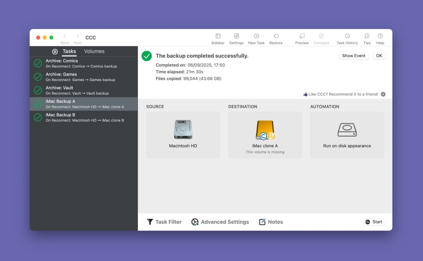Click the task list sort menu icon
The image size is (423, 261).
pos(55,51)
